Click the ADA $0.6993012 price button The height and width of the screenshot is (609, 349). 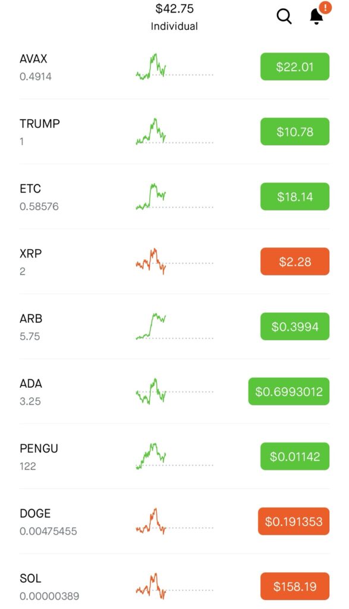coord(289,391)
